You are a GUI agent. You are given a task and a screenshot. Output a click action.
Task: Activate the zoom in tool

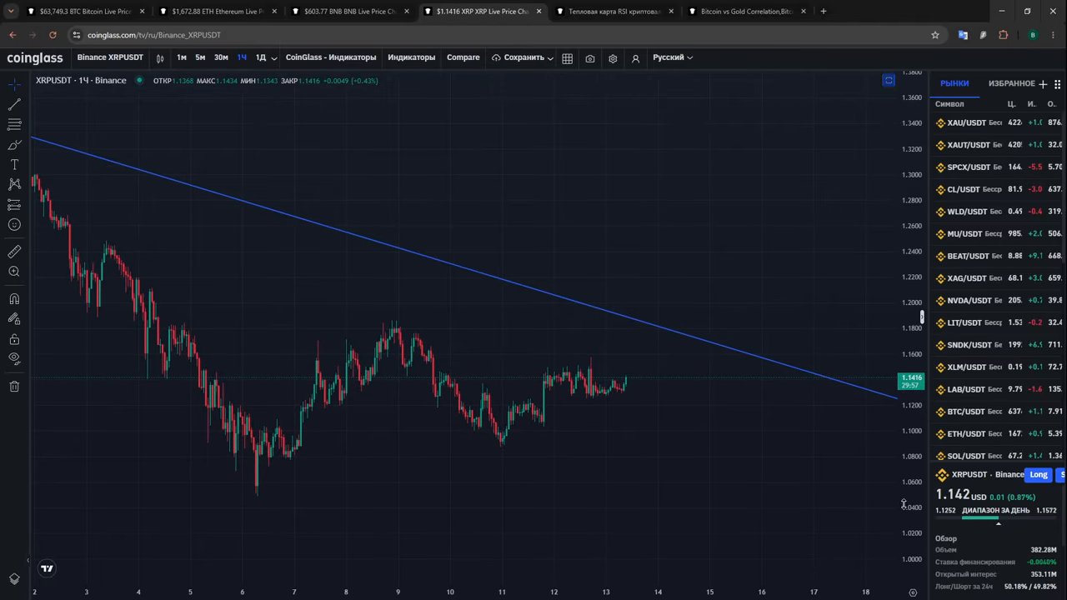(x=14, y=272)
